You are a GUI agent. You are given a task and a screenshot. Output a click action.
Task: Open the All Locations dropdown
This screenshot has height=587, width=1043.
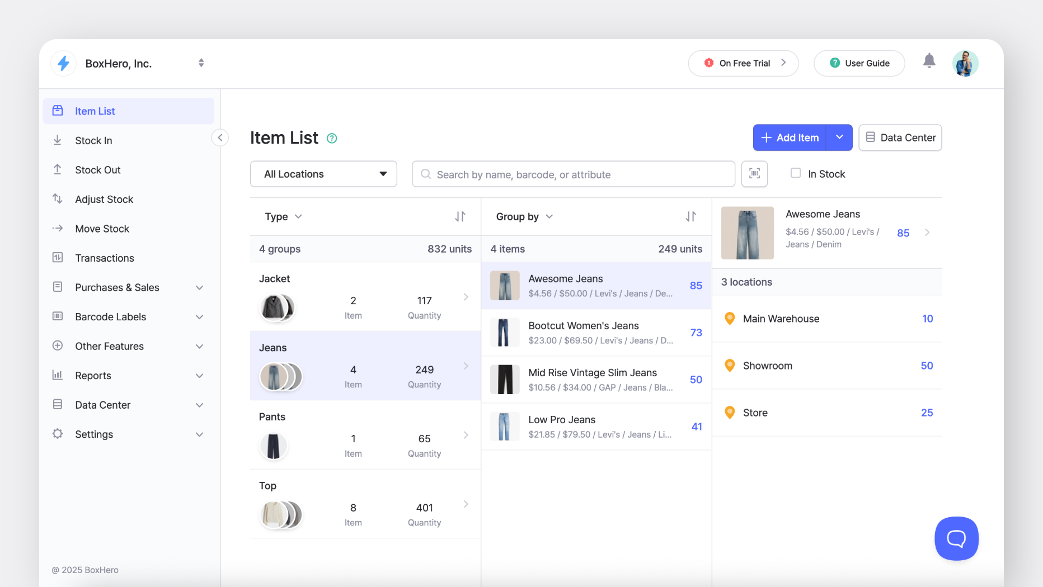[x=323, y=174]
